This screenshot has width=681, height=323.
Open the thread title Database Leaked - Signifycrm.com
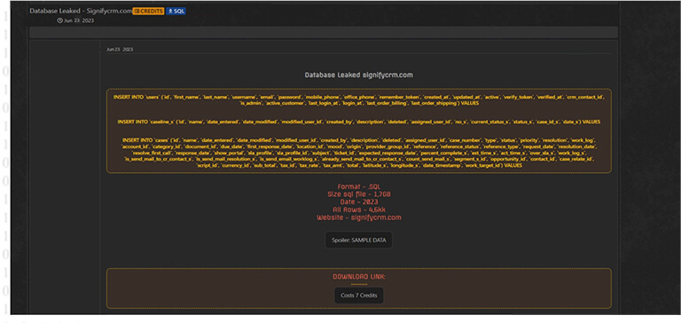(81, 11)
